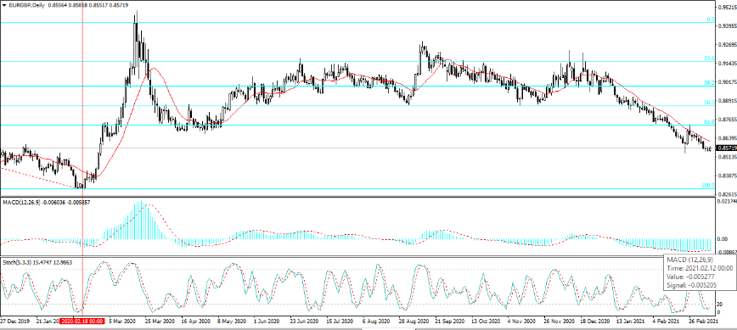Click the 0.85135 price scale value
The width and height of the screenshot is (737, 330).
[727, 157]
